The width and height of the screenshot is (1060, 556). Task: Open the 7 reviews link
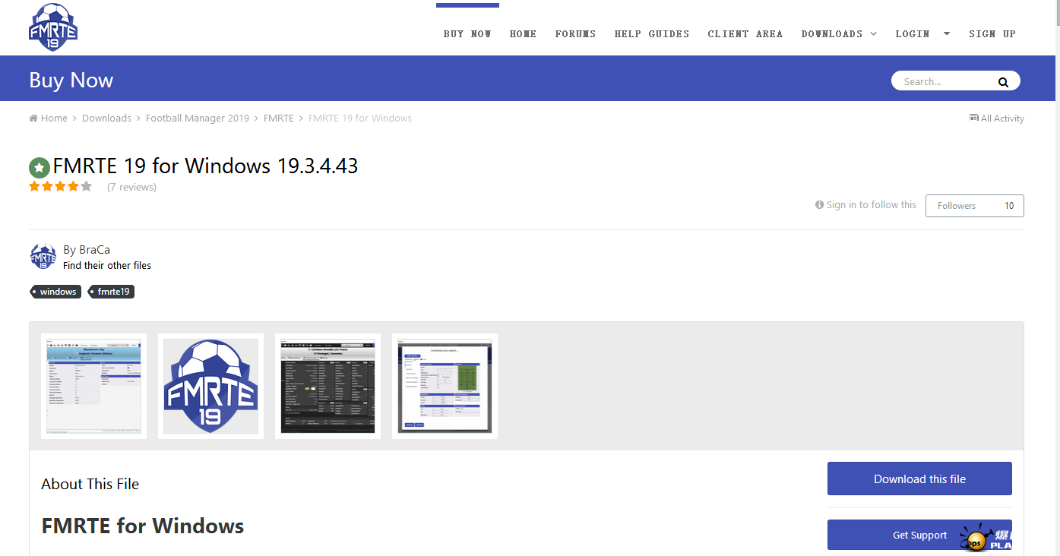point(131,187)
